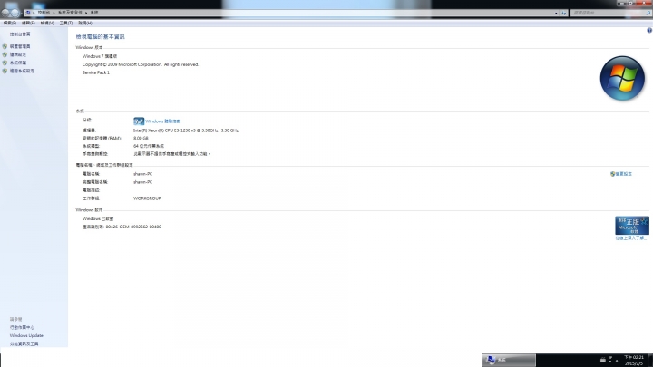The image size is (653, 367).
Task: Click the shield icon beside System protection (系統保護)
Action: [x=5, y=63]
